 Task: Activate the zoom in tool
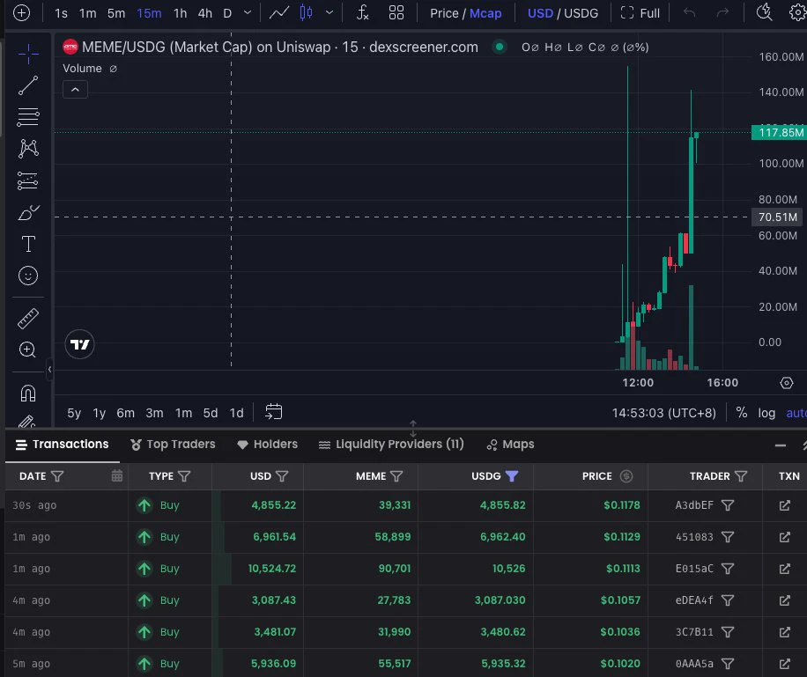coord(27,350)
